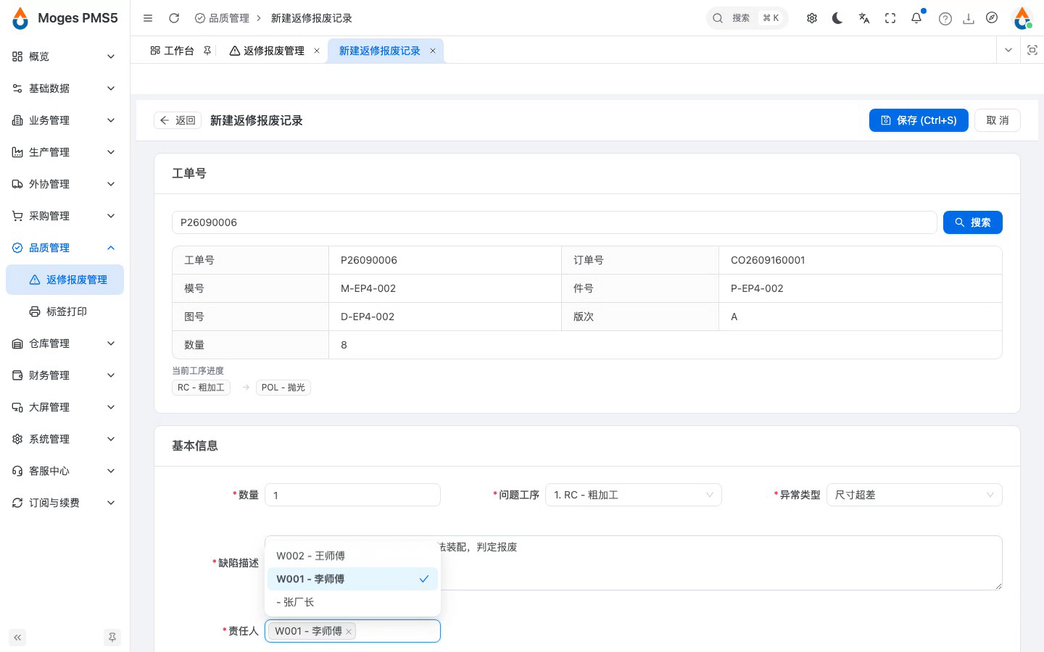Click the work order number input field
The image size is (1044, 652).
pos(555,222)
